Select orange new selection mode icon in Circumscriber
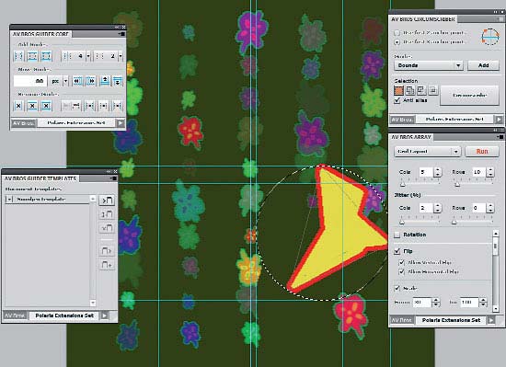This screenshot has width=506, height=367. coord(399,91)
